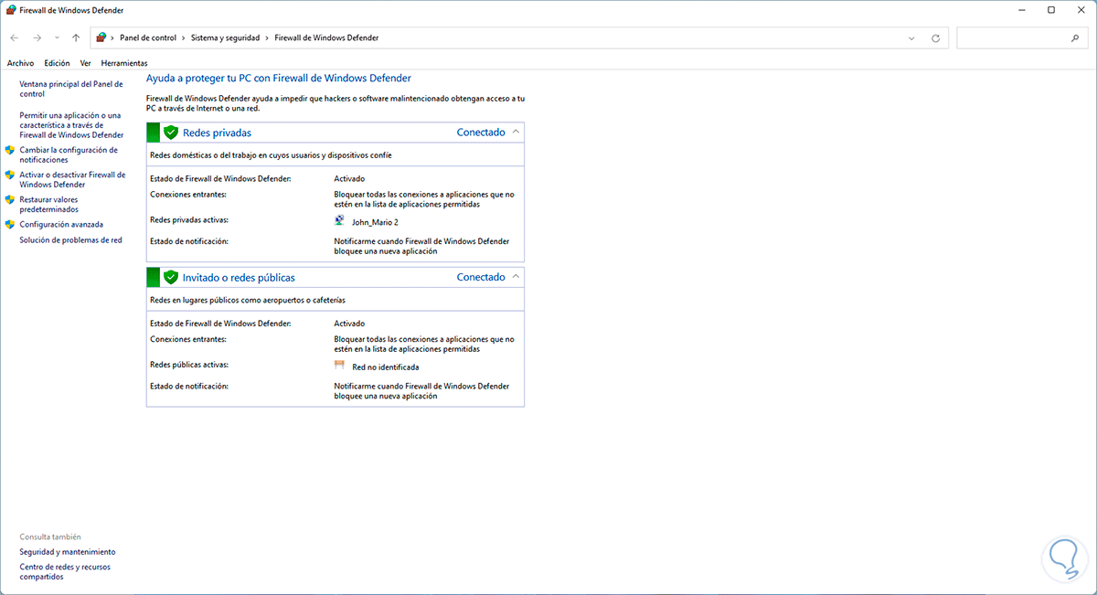Image resolution: width=1097 pixels, height=595 pixels.
Task: Click the Forward navigation arrow
Action: (37, 38)
